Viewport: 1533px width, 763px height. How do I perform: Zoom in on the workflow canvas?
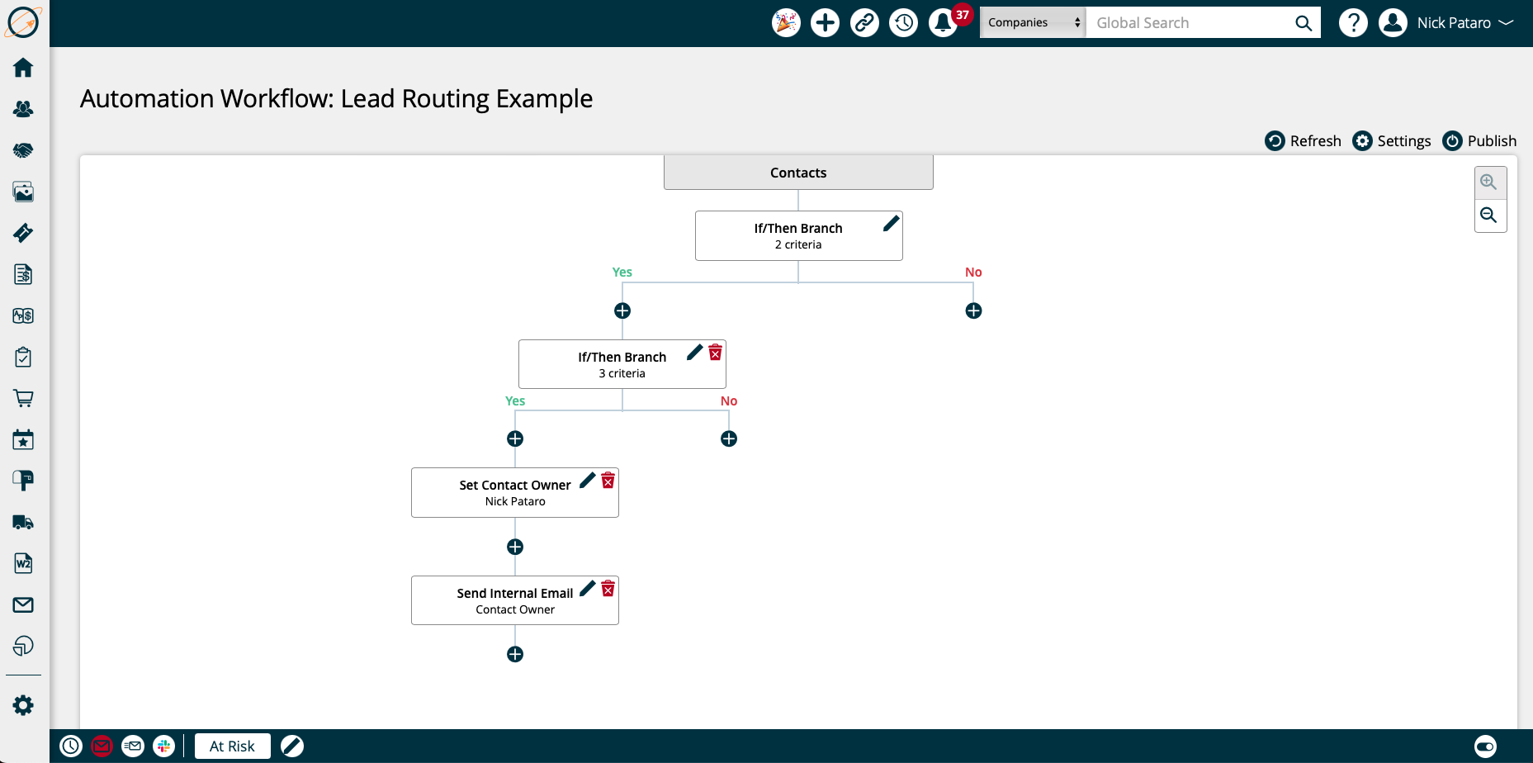coord(1489,182)
